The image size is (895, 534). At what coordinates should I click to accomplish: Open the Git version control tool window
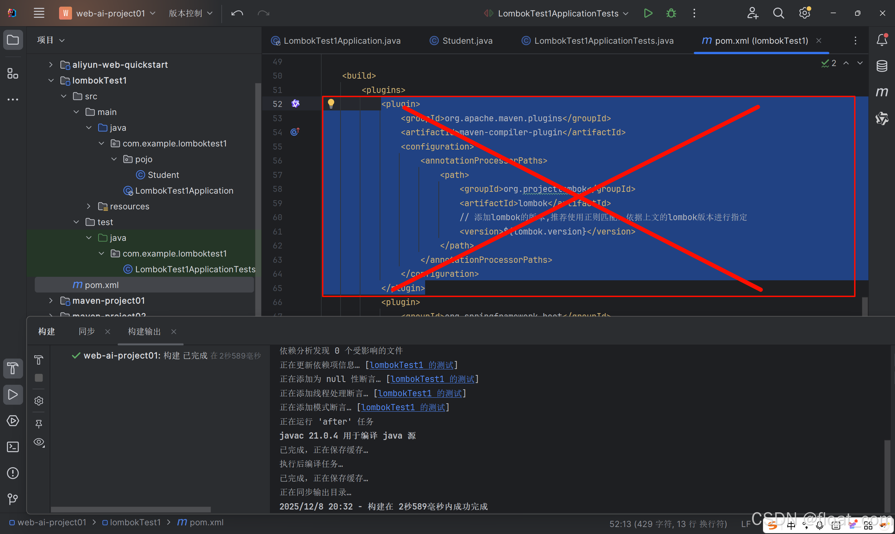13,499
